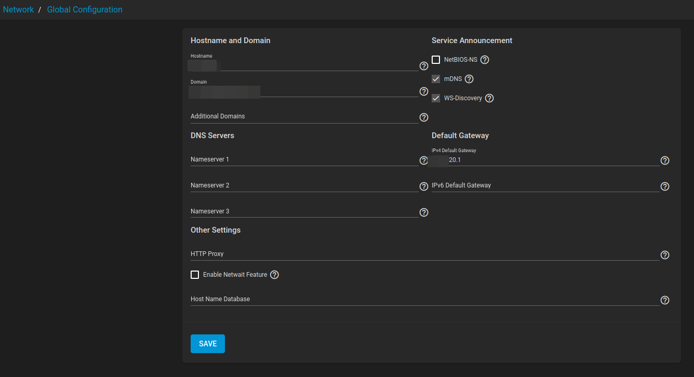Click the SAVE button
694x377 pixels.
coord(208,344)
